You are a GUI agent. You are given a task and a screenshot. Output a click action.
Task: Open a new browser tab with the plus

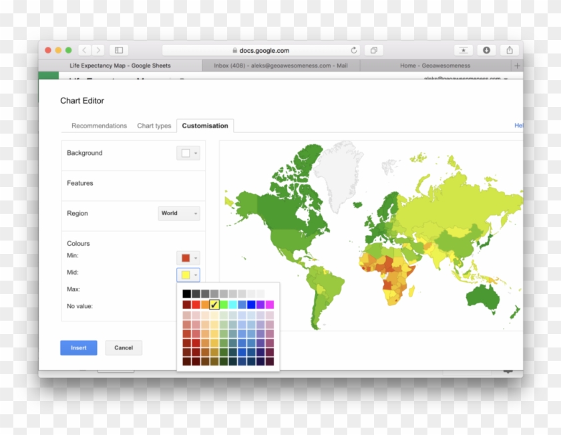point(518,65)
